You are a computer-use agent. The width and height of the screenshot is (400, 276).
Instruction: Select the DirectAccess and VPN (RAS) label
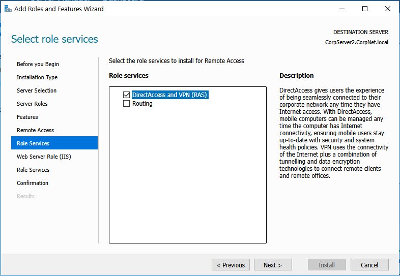170,95
